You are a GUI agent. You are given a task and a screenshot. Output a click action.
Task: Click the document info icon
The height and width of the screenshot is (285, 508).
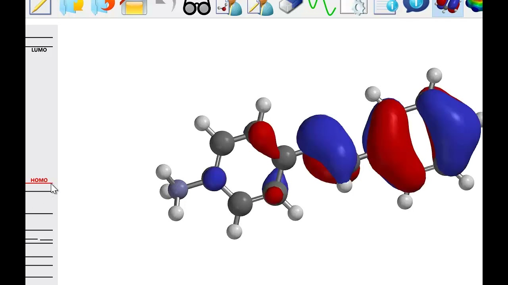385,7
